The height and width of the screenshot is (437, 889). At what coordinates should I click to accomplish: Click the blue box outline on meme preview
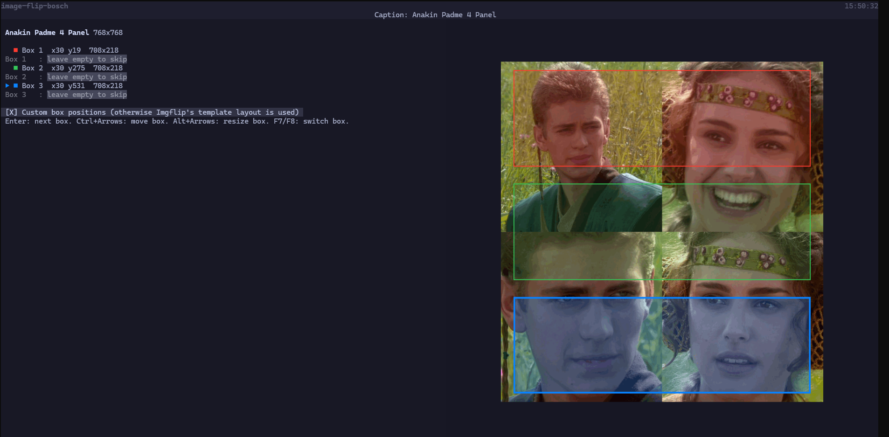(662, 345)
